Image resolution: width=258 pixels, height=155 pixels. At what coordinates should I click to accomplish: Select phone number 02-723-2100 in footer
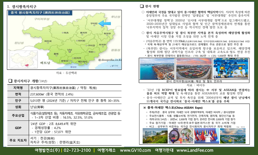tap(77, 150)
